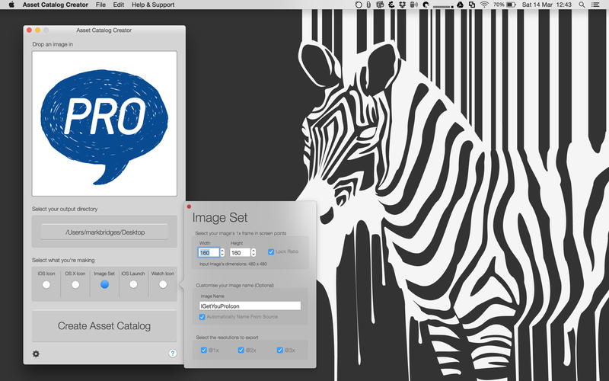Viewport: 609px width, 381px height.
Task: Click the 'Image Set' popover heading
Action: [x=220, y=218]
